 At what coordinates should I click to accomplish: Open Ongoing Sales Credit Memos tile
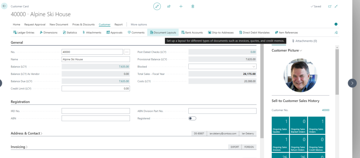tap(317, 143)
